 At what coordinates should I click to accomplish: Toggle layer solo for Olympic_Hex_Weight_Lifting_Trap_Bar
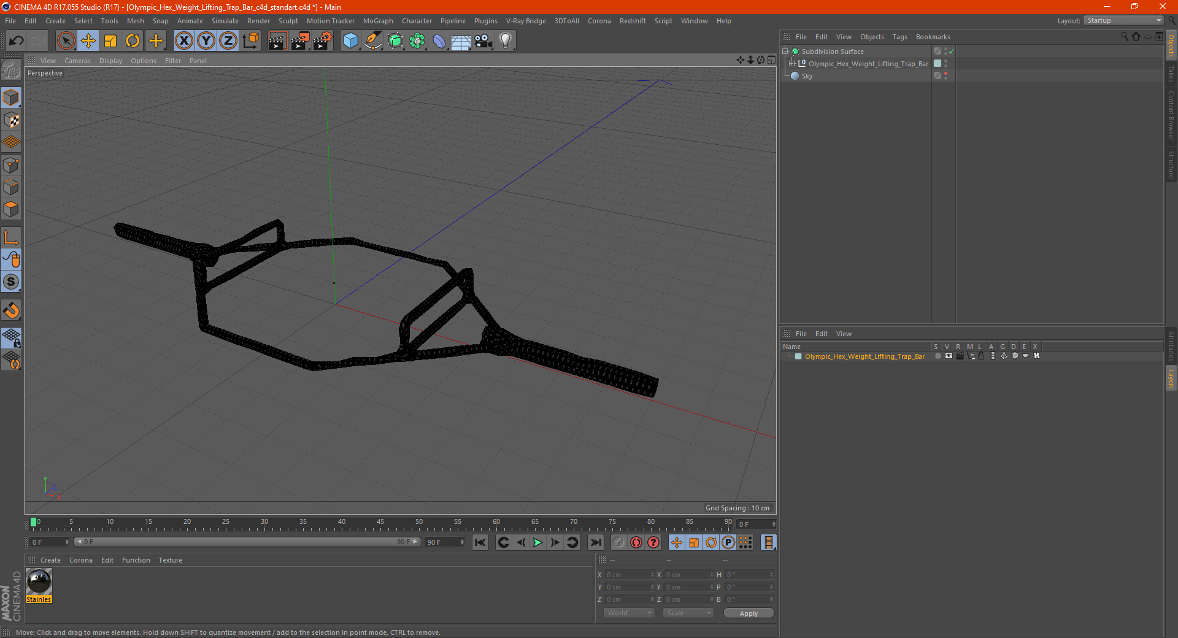937,356
